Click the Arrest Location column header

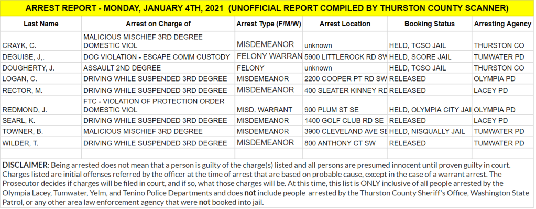pos(344,24)
